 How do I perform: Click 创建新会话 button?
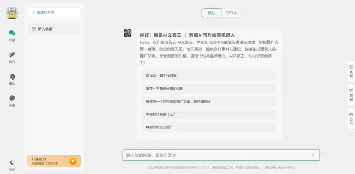point(54,12)
